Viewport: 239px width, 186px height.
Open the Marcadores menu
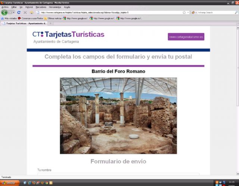41,7
